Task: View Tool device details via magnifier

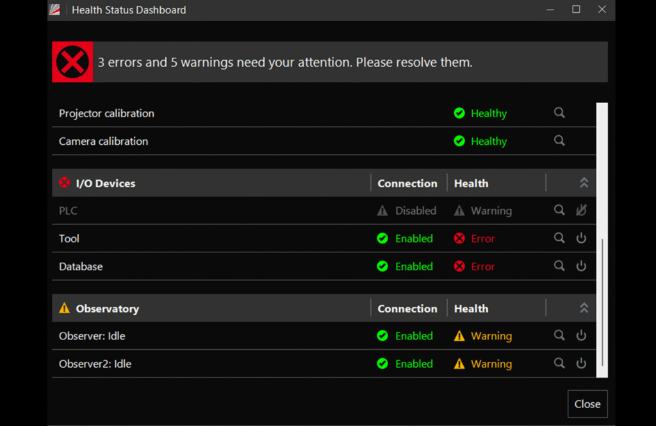Action: [x=559, y=238]
